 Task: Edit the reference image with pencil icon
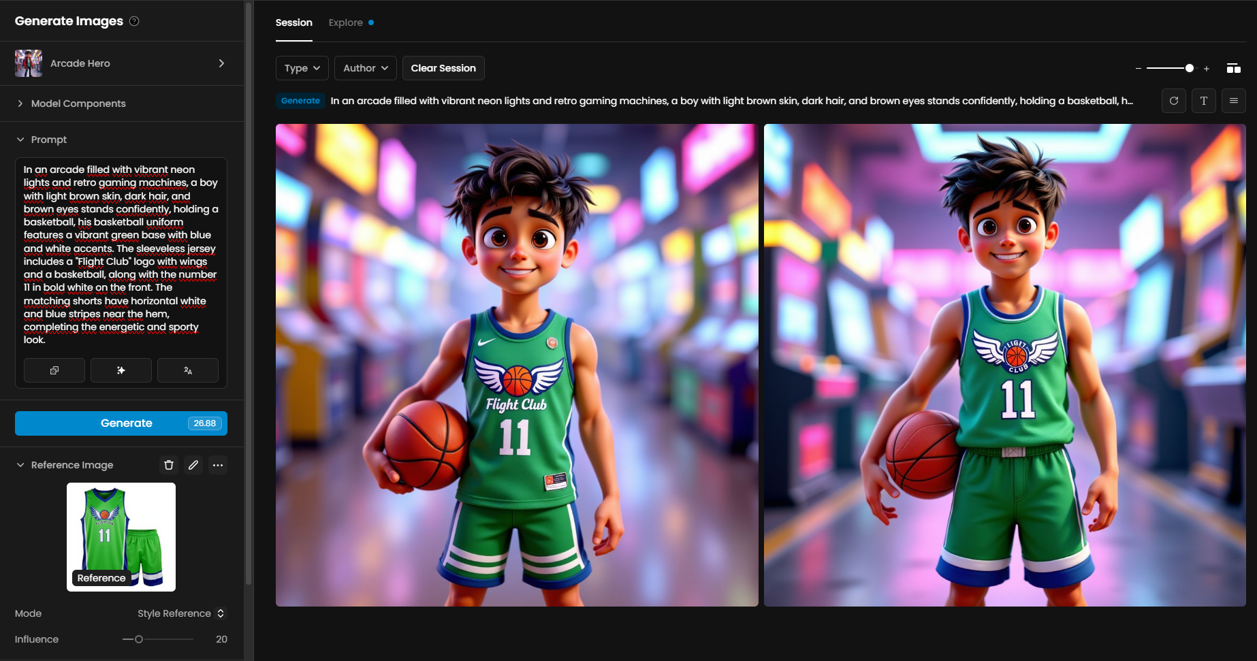click(x=193, y=465)
